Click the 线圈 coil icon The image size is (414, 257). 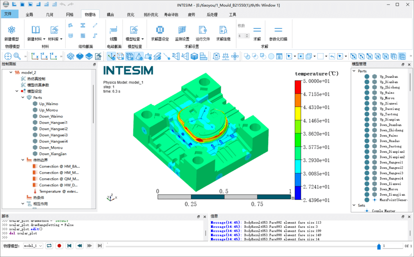click(113, 30)
